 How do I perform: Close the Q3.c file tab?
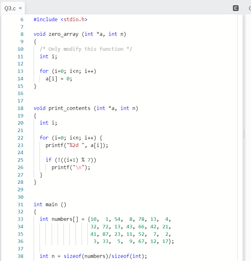pos(20,9)
